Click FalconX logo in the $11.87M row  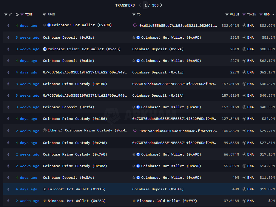click(x=45, y=189)
